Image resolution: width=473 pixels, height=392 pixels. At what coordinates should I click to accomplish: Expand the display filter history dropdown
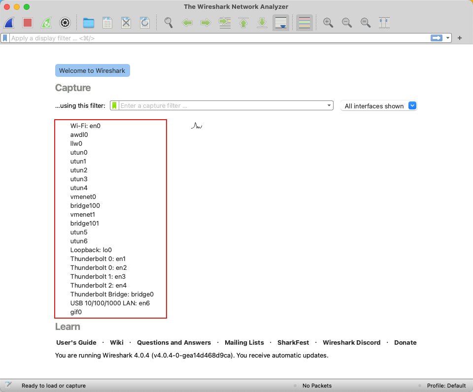click(448, 38)
